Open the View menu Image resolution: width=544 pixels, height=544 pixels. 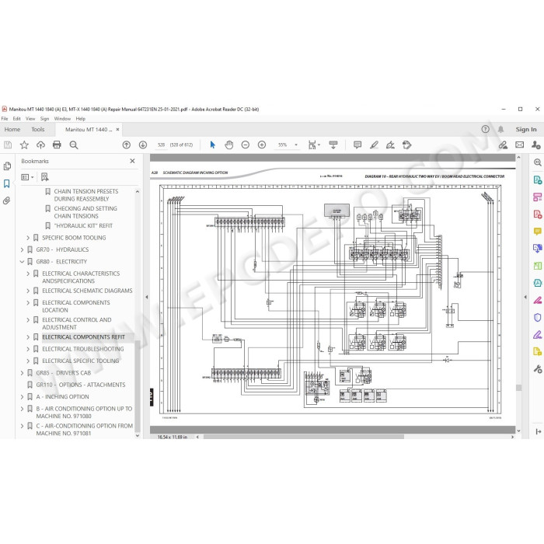click(x=30, y=119)
